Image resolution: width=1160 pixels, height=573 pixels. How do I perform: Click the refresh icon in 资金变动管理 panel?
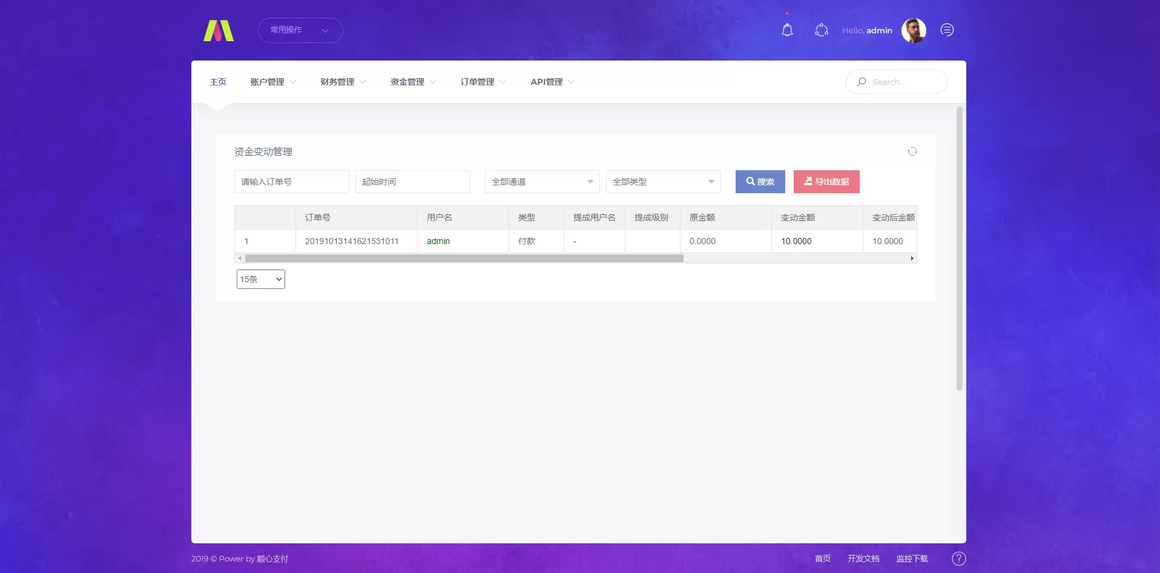912,151
